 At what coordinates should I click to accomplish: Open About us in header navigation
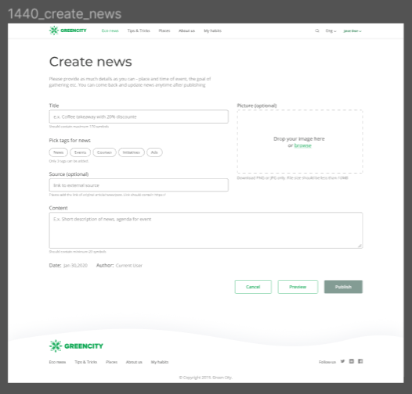click(x=187, y=30)
